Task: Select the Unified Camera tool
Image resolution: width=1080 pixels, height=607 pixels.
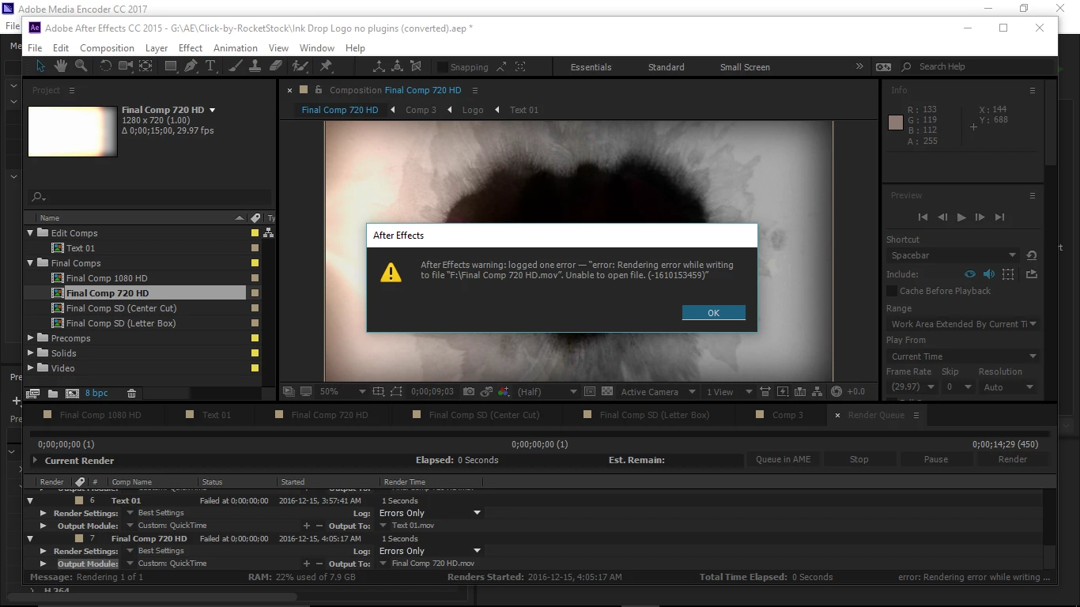Action: pos(126,66)
